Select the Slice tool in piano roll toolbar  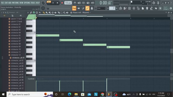tap(58, 13)
